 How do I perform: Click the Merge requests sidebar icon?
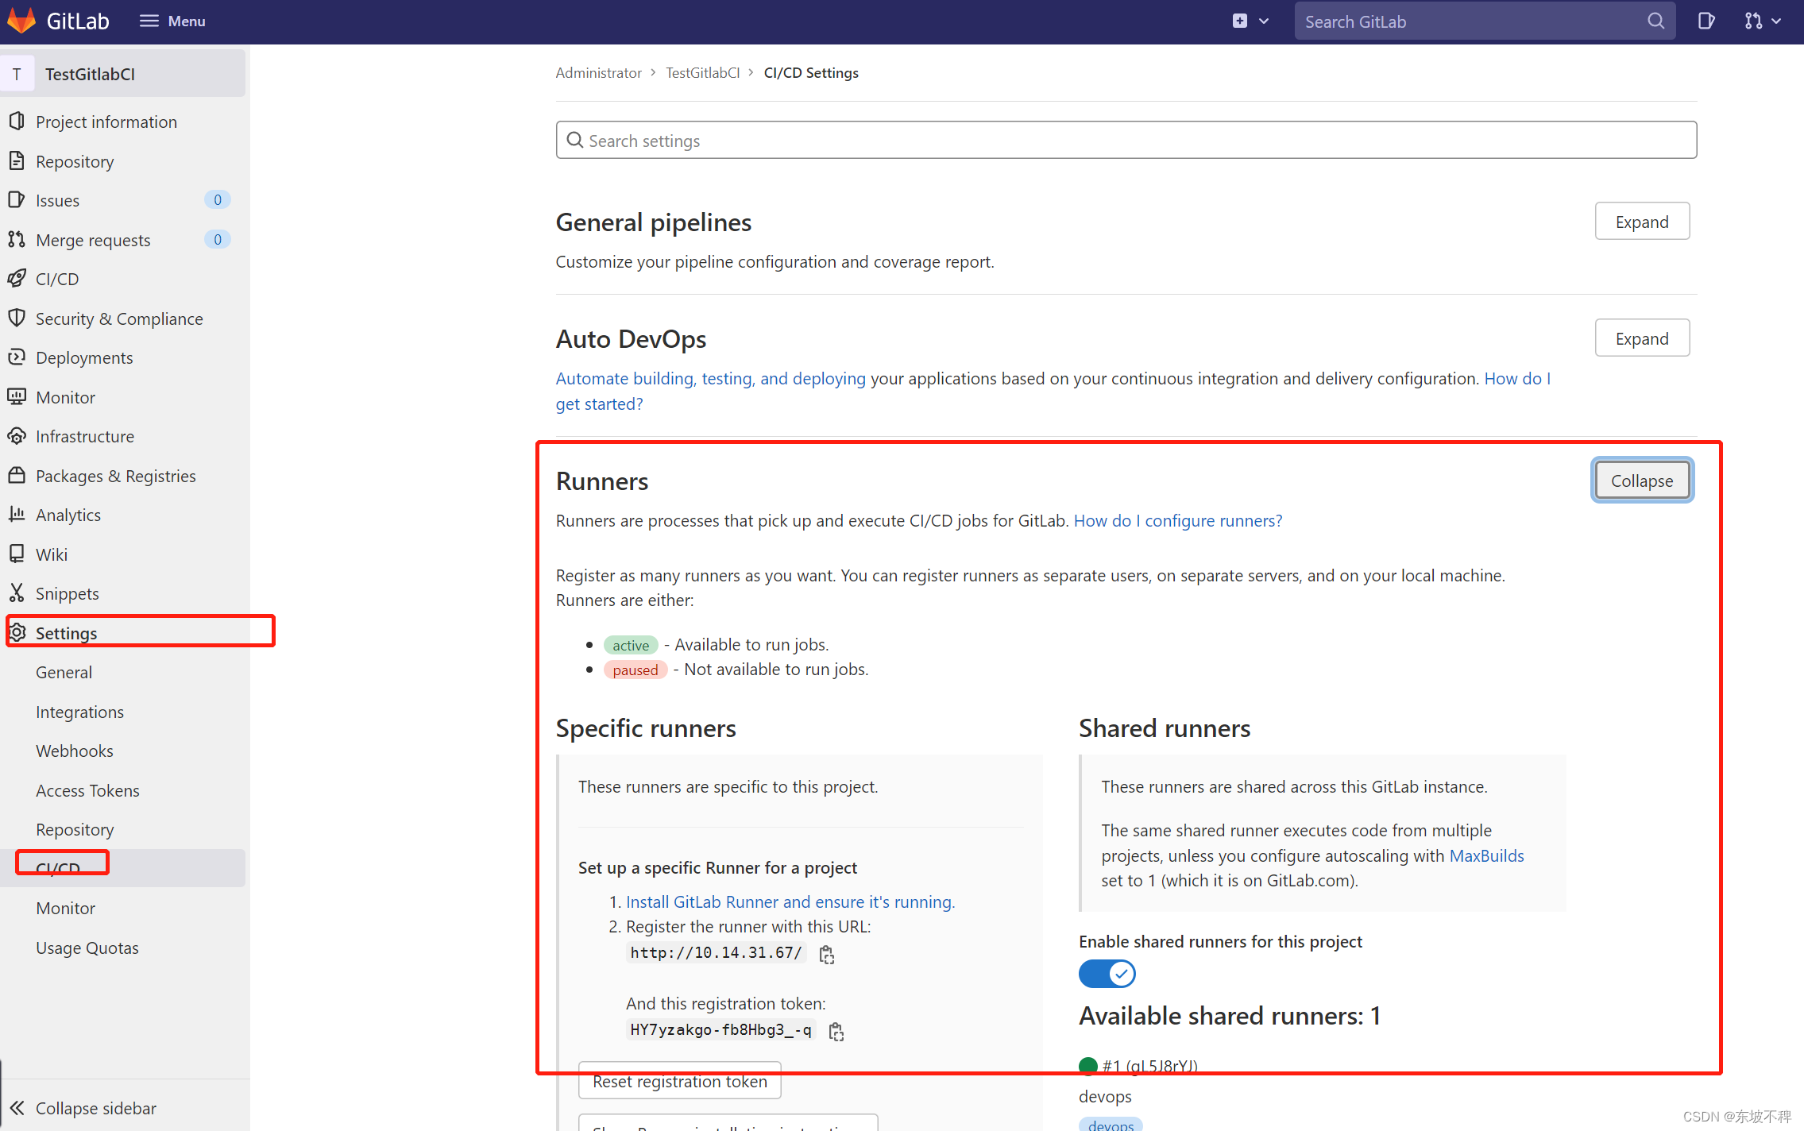pos(17,239)
